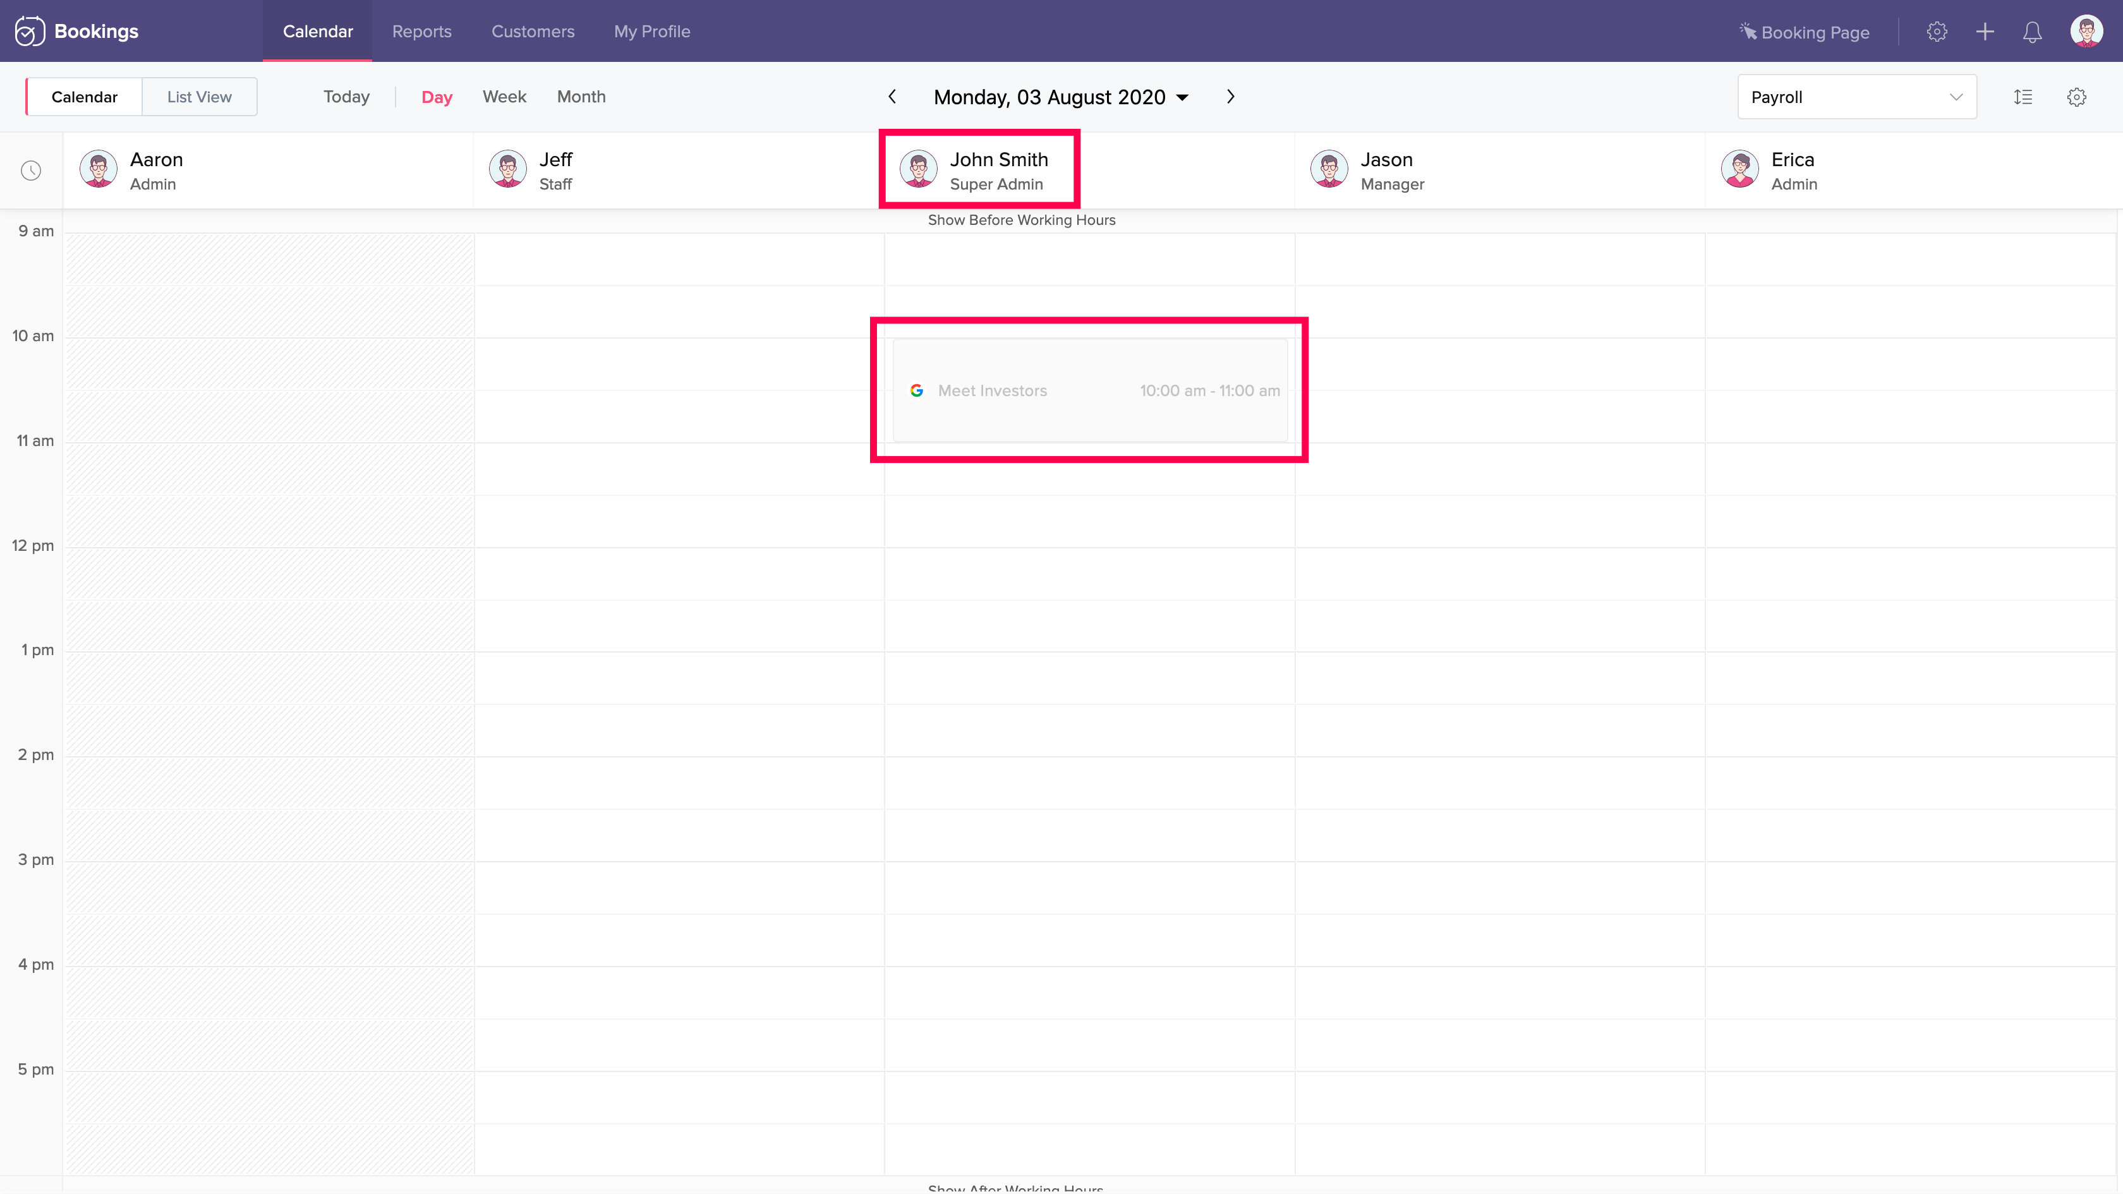Open the Customers tab

[533, 32]
